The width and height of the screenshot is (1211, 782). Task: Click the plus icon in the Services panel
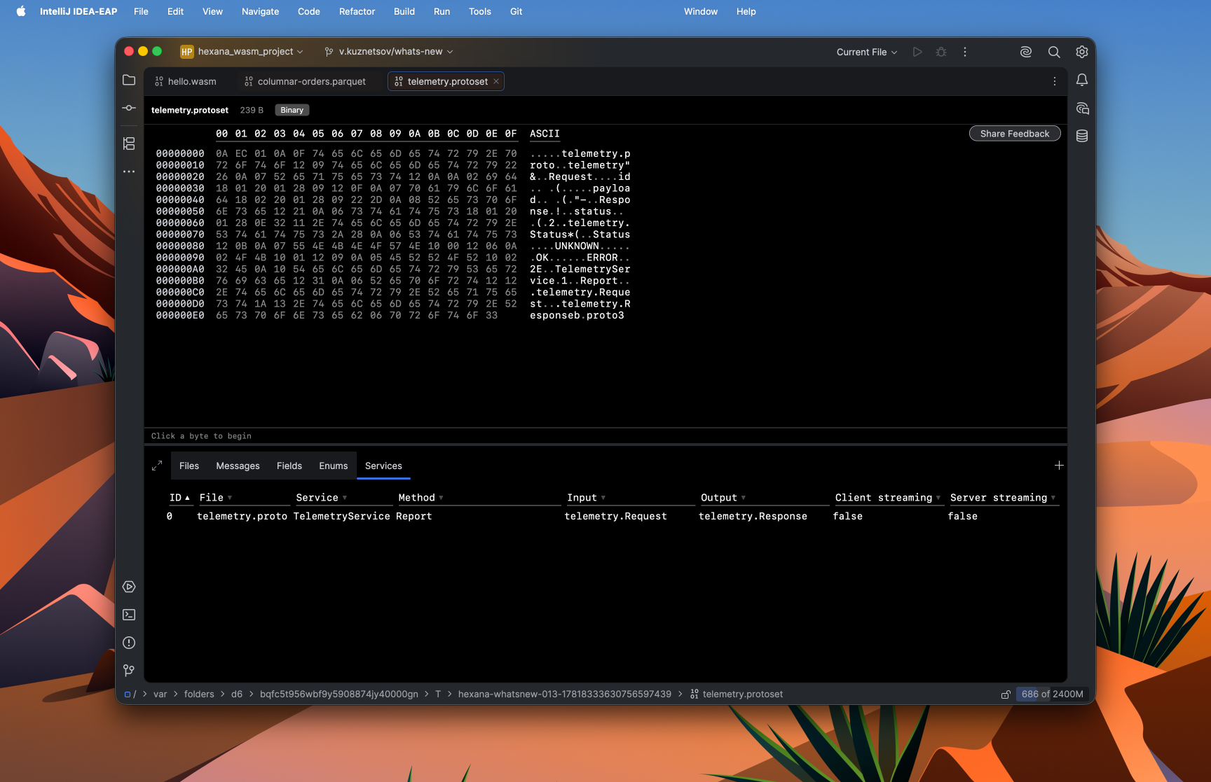point(1059,466)
